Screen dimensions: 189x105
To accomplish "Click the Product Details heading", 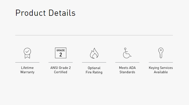I will (46, 13).
